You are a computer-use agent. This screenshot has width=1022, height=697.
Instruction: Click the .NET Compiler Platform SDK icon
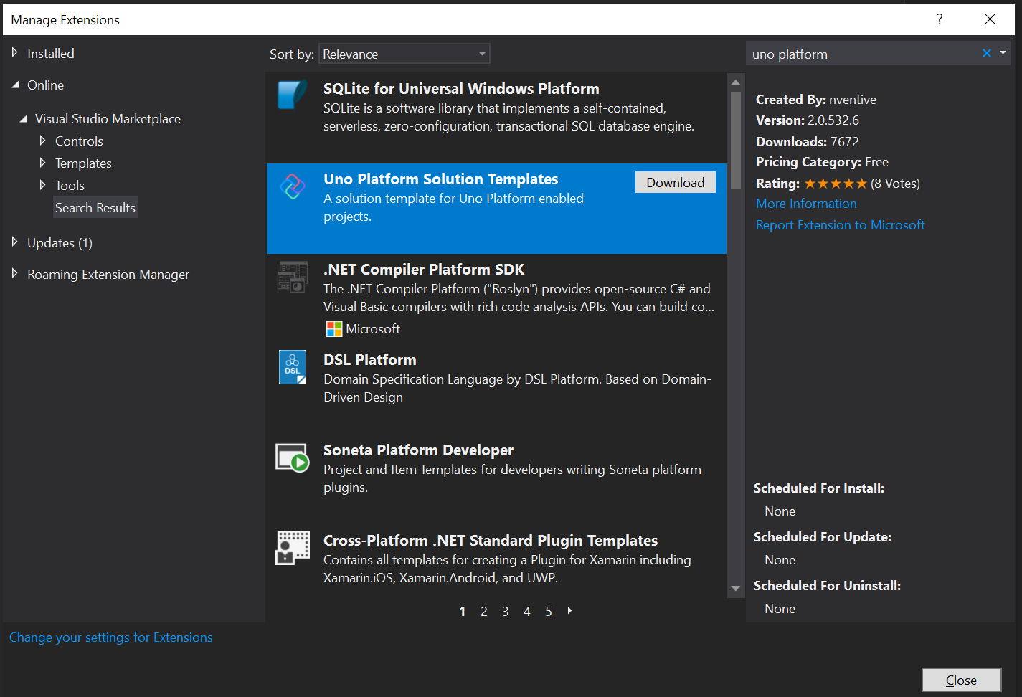293,277
